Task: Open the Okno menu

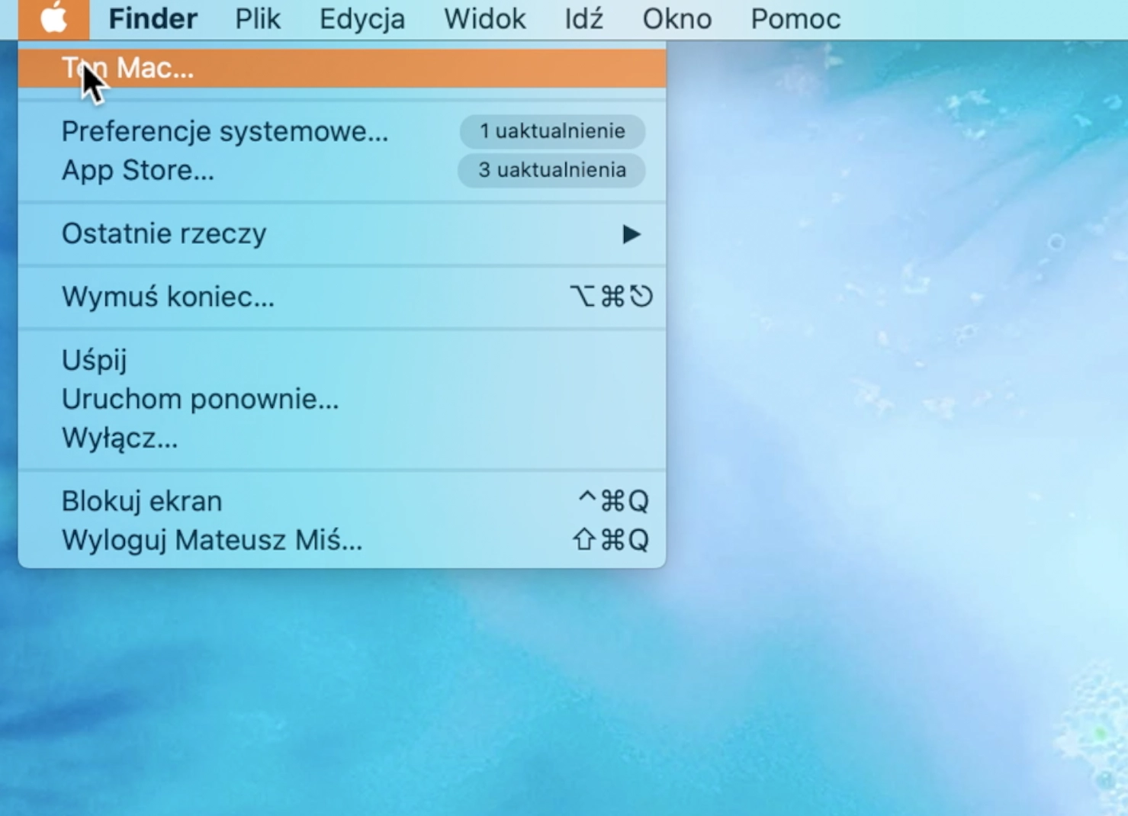Action: pos(677,19)
